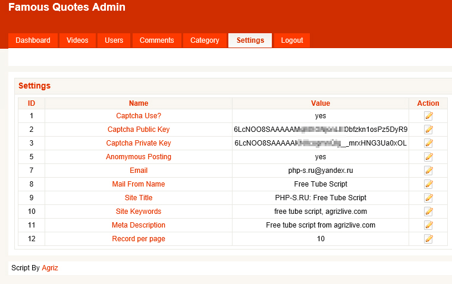Image resolution: width=452 pixels, height=284 pixels.
Task: Edit the Email setting value
Action: [428, 171]
